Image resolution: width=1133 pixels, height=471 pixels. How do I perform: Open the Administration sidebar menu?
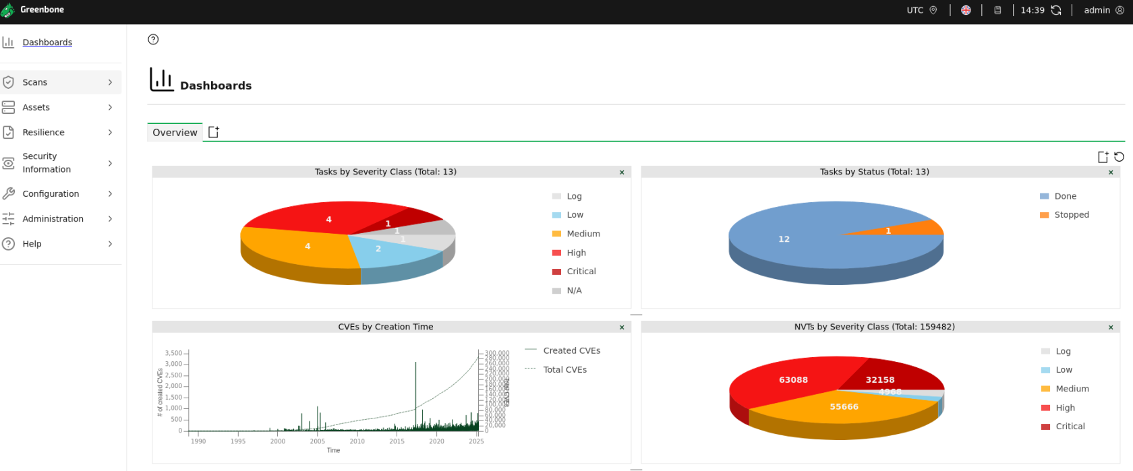(x=61, y=219)
